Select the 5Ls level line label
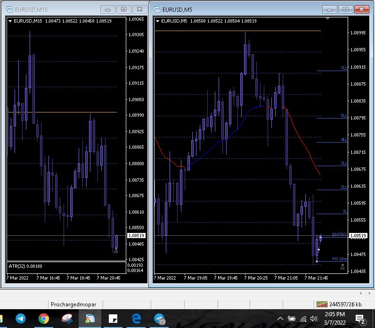This screenshot has height=328, width=375. pyautogui.click(x=343, y=116)
